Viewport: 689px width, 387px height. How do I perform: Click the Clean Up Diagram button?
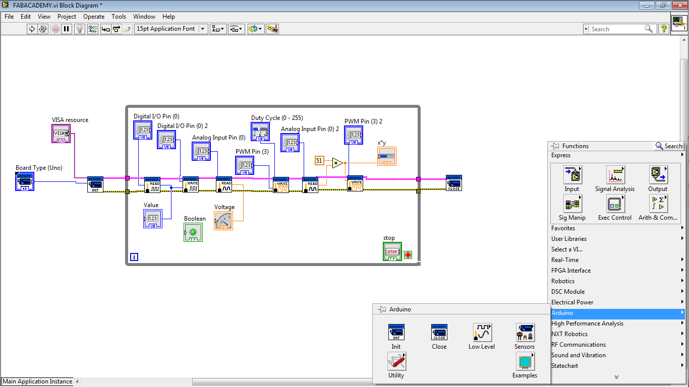point(272,29)
